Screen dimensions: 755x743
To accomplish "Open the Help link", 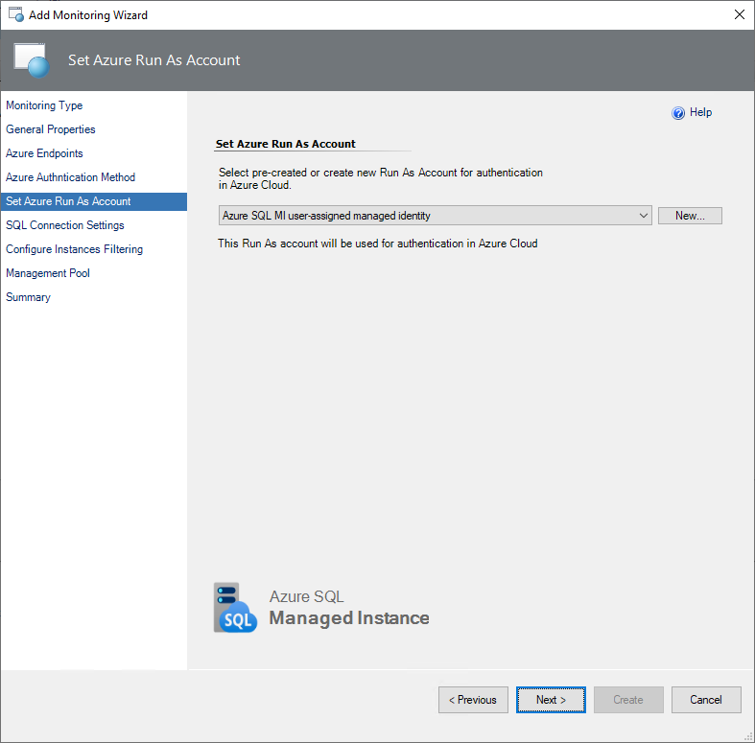I will (x=700, y=112).
